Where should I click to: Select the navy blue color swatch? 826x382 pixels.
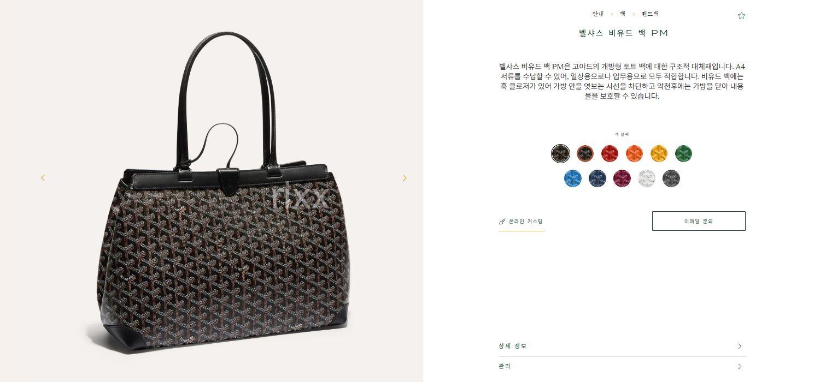click(x=597, y=178)
